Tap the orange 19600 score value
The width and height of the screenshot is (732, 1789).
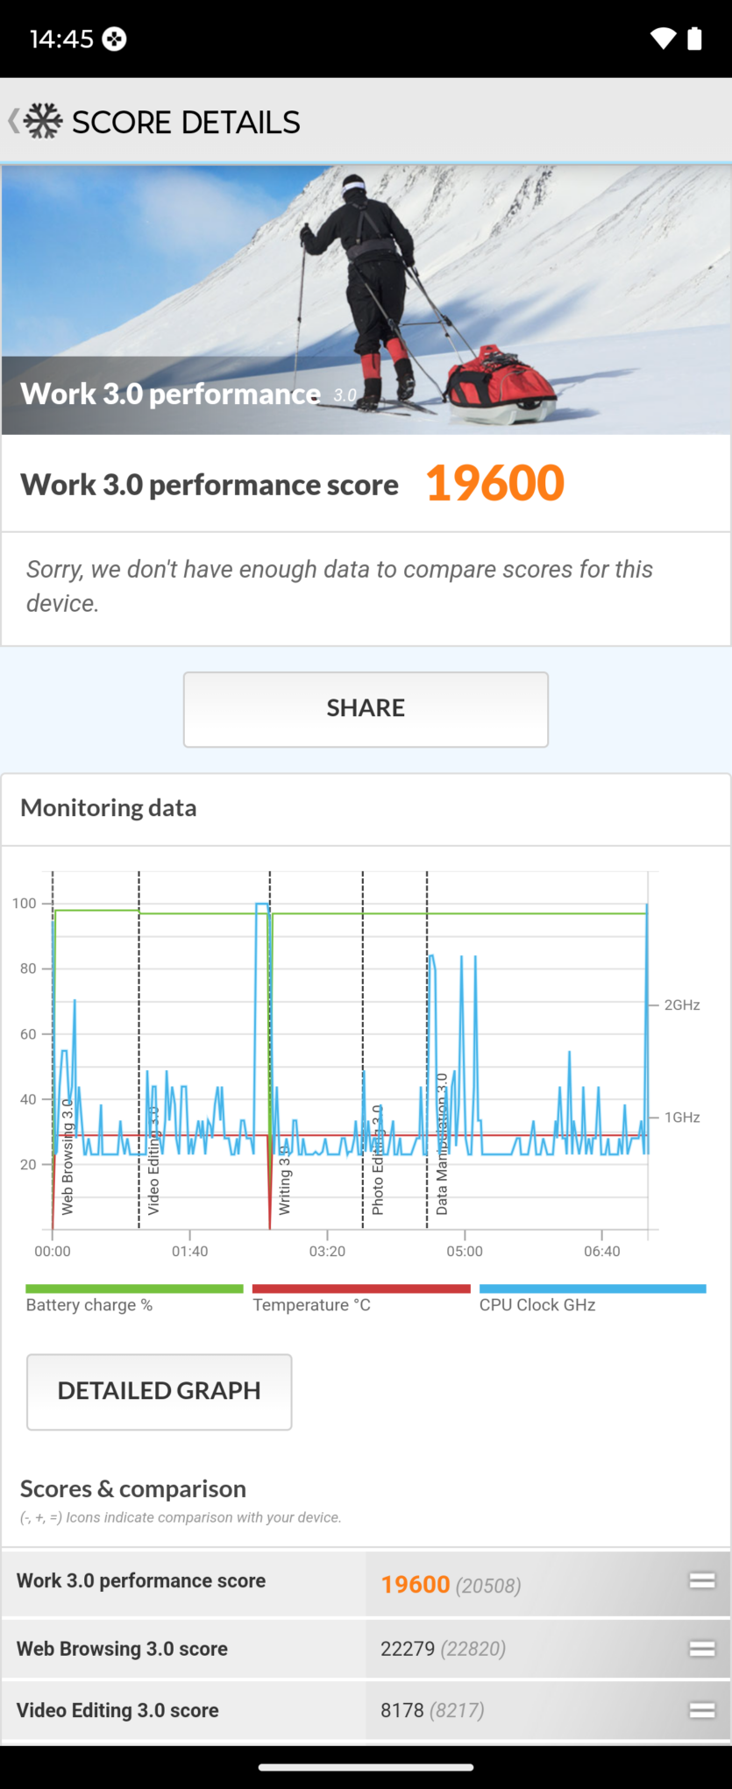pos(495,484)
